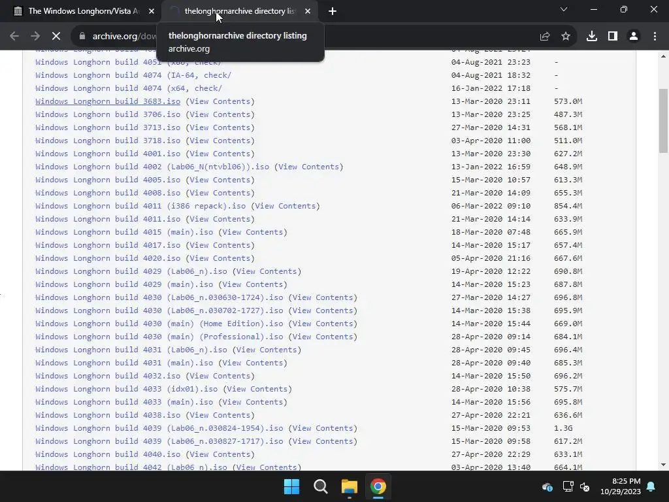Click the share page icon
This screenshot has width=669, height=502.
545,37
